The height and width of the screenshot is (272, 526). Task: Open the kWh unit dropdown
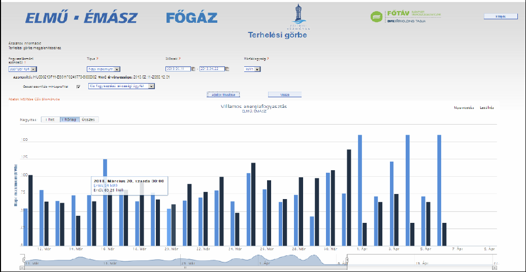point(252,69)
